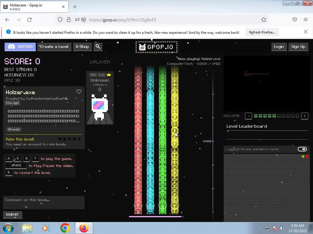Click the GPOP.IO logo
The width and height of the screenshot is (313, 234).
point(156,47)
